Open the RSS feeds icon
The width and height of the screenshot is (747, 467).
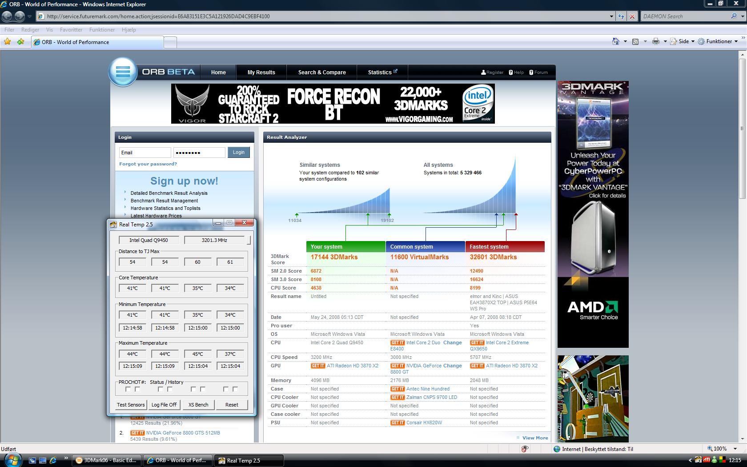click(x=635, y=41)
